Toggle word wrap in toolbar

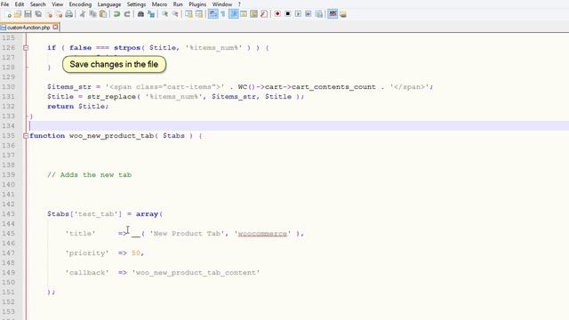click(x=213, y=14)
